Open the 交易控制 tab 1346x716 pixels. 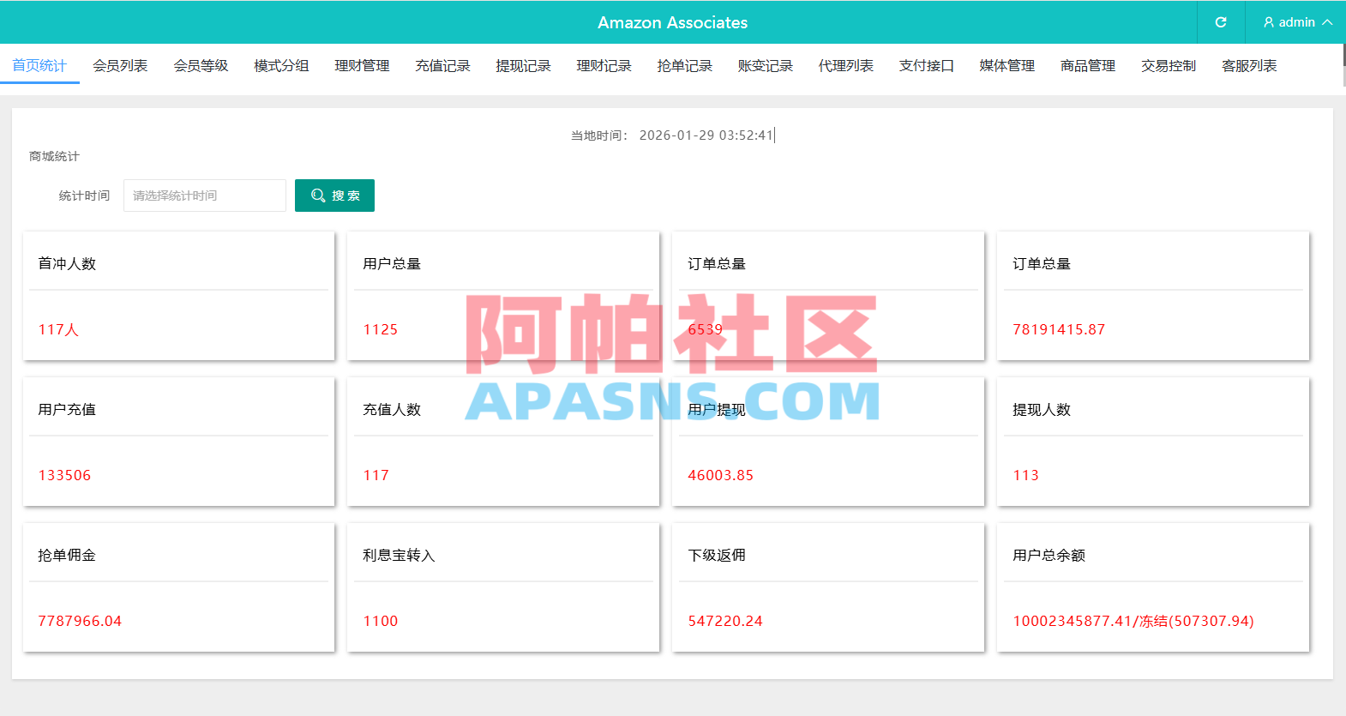point(1168,66)
